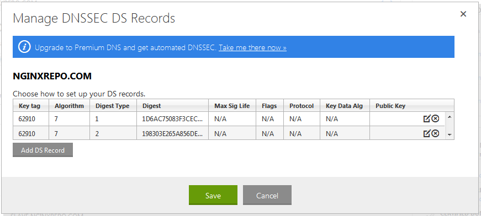Click the Key tag column header
The image size is (481, 216).
[31, 106]
